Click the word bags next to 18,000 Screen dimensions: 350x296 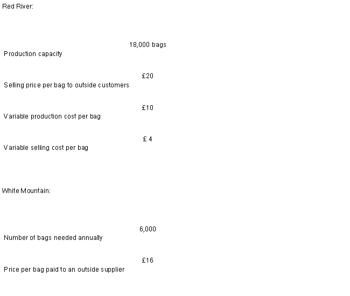click(159, 45)
